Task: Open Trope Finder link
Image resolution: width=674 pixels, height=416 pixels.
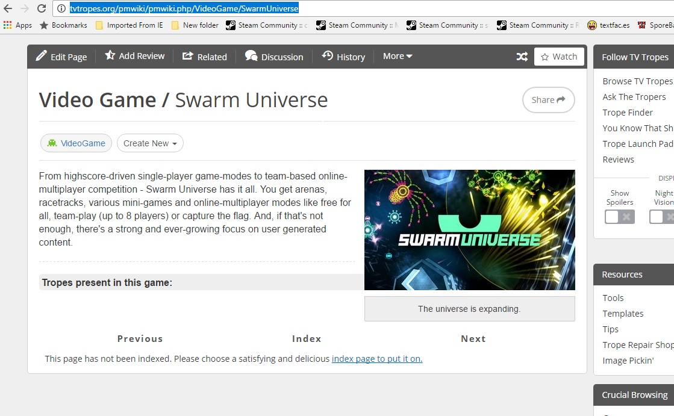Action: click(x=628, y=113)
